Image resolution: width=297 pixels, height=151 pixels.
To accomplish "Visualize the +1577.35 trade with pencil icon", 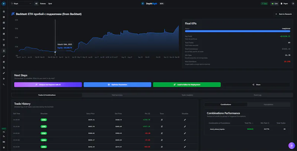I will (x=185, y=127).
